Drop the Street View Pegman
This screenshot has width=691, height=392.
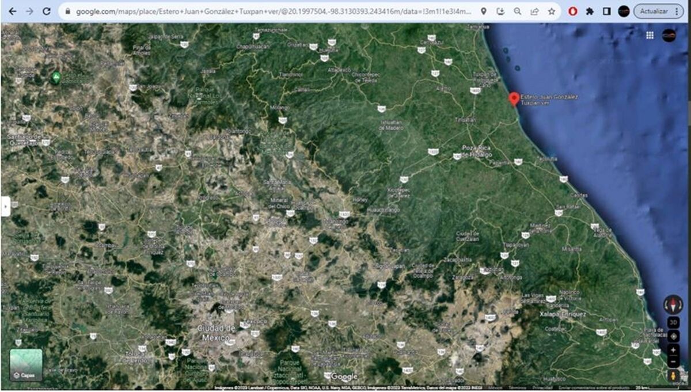coord(673,376)
